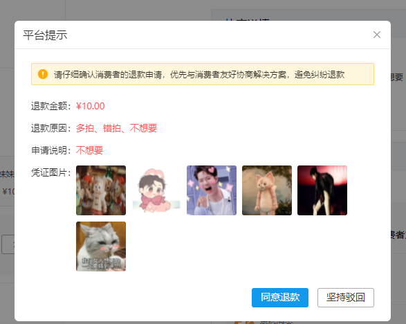Open the laughing man with hearts thumbnail

tap(212, 190)
